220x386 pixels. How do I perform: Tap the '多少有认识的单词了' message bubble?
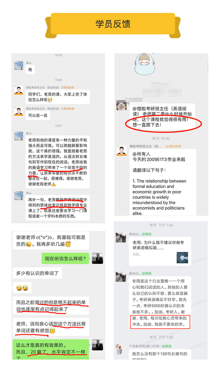coord(37,273)
